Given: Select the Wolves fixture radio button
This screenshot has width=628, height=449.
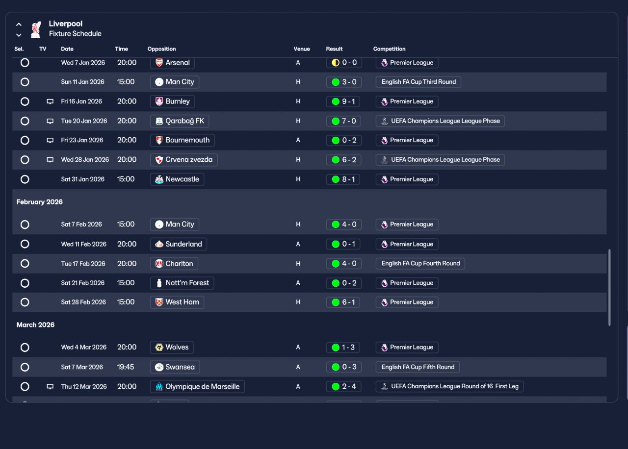Looking at the screenshot, I should (25, 348).
